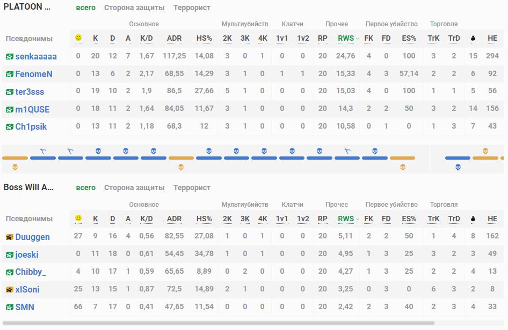Screen dimensions: 508x330
Task: Select the PLATOON team's "всего" tab
Action: pos(85,7)
